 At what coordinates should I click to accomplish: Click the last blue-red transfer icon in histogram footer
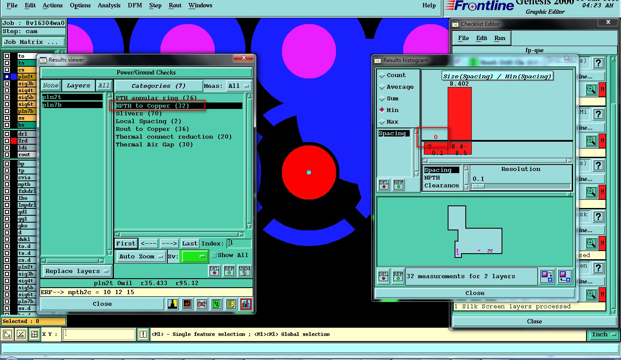pyautogui.click(x=564, y=276)
